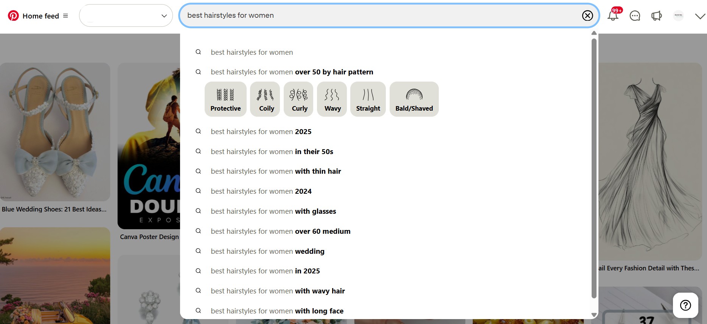Open the messages speech bubble icon
The width and height of the screenshot is (707, 324).
(x=635, y=15)
